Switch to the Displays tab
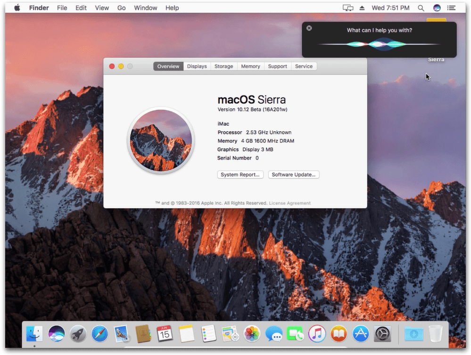 click(x=197, y=66)
